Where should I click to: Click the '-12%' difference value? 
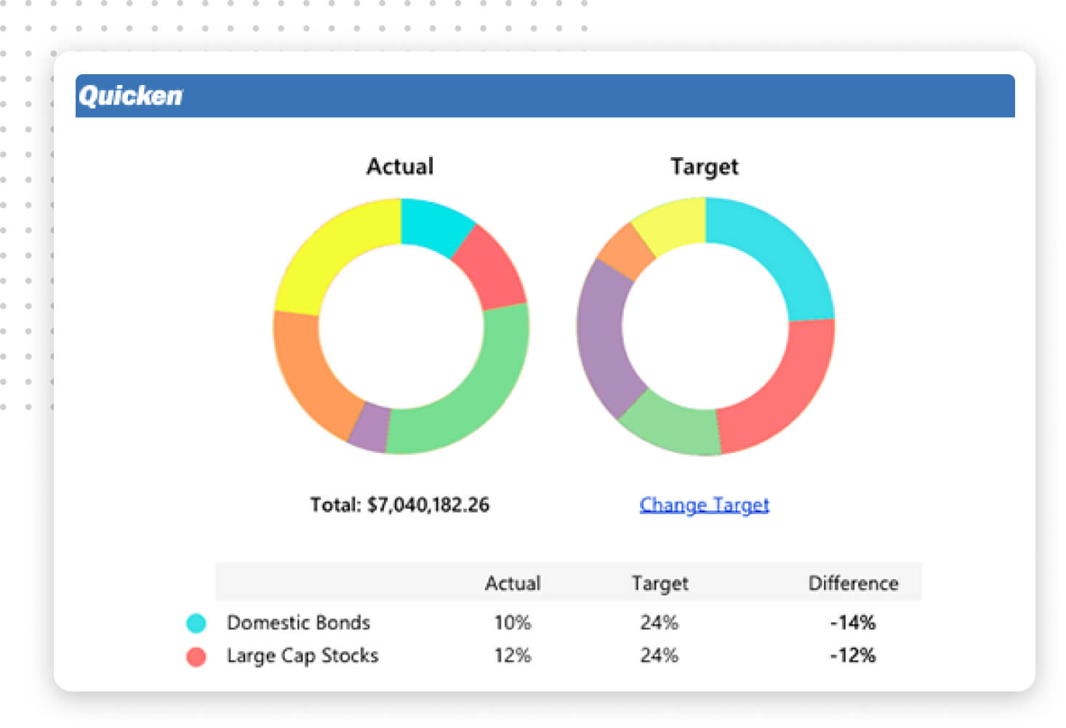click(853, 656)
